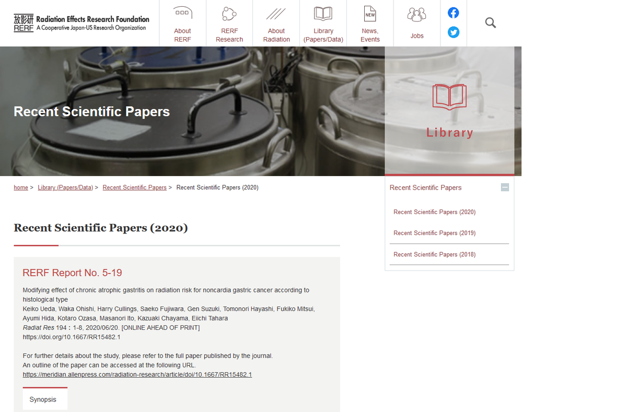Click the Recent Scientific Papers (2020) page heading

101,228
